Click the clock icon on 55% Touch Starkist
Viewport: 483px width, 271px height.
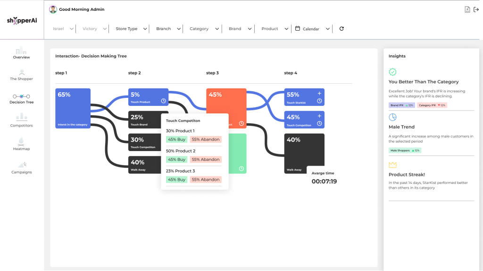coord(319,101)
